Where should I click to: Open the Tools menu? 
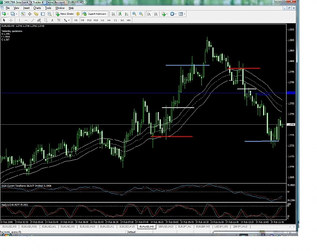pos(48,8)
